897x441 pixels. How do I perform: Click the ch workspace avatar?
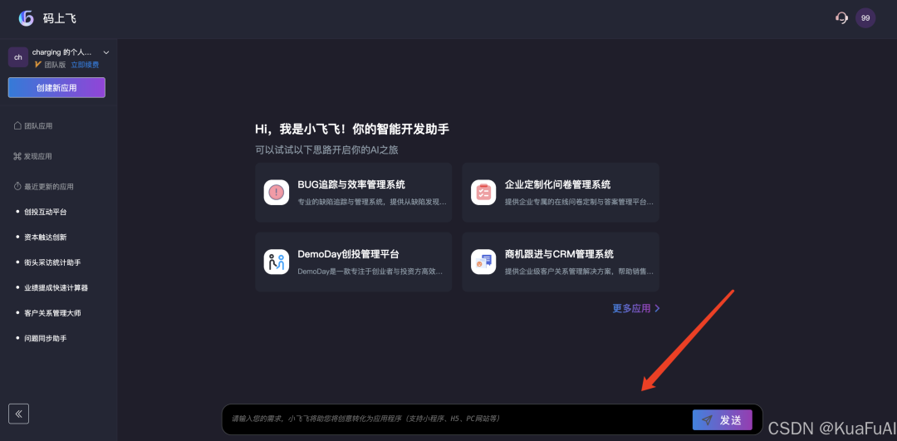click(x=18, y=57)
